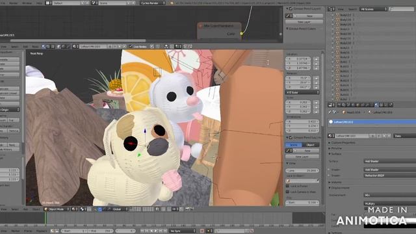Open the Modifiers properties tab icon

(367, 105)
